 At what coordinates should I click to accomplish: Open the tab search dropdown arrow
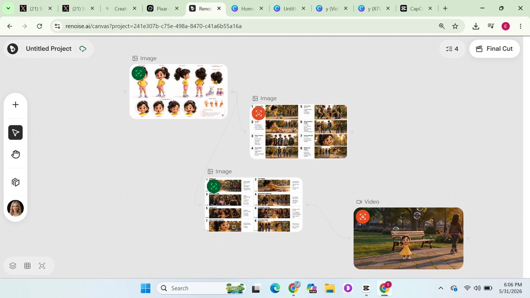click(x=8, y=8)
